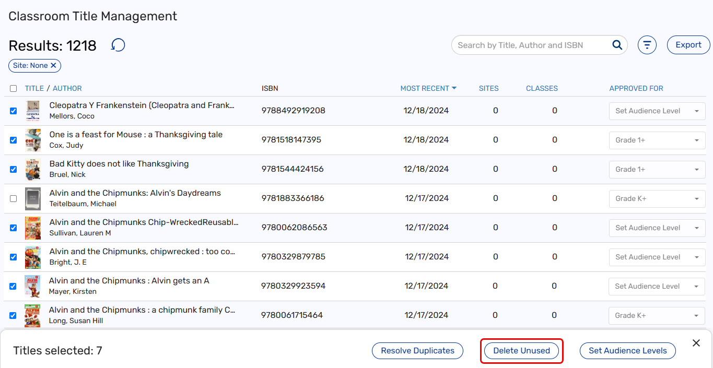Click the Set Audience Levels button
This screenshot has height=368, width=713.
628,351
